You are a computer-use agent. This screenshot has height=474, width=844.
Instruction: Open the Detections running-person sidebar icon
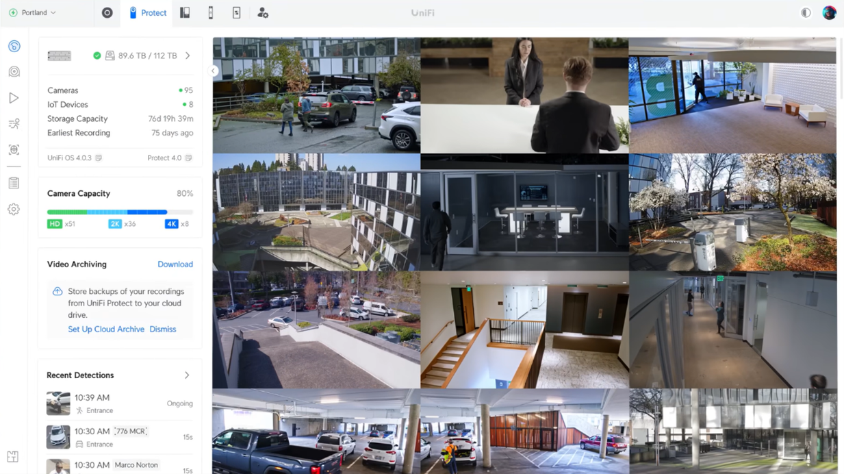14,124
